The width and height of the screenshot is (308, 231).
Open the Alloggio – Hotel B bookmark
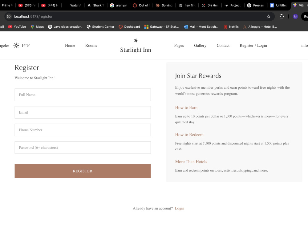coord(260,27)
